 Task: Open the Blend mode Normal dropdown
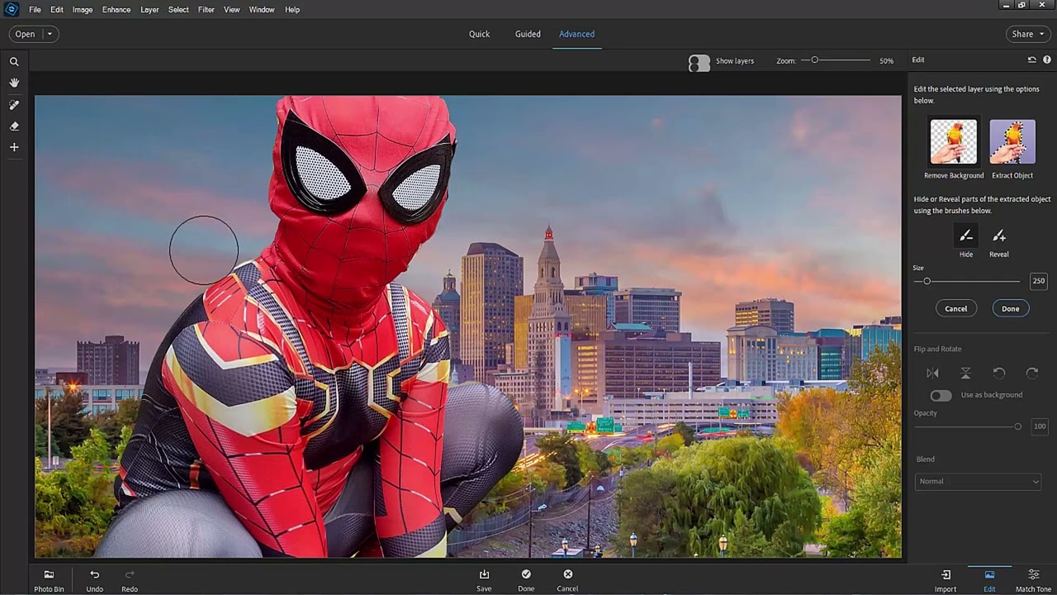pyautogui.click(x=978, y=481)
